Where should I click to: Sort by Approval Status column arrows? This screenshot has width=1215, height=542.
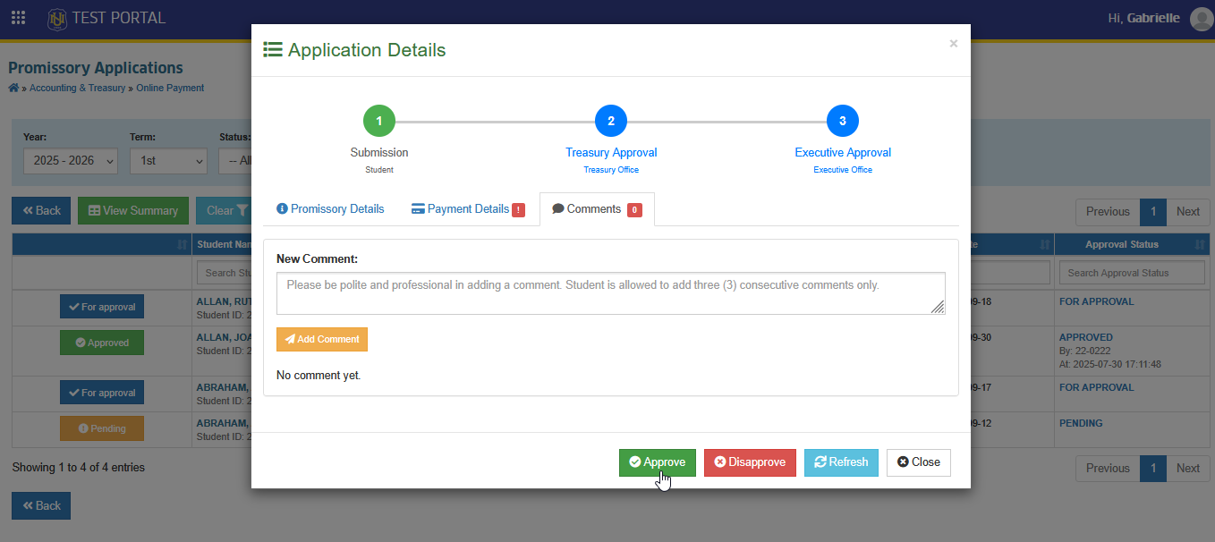pos(1200,245)
